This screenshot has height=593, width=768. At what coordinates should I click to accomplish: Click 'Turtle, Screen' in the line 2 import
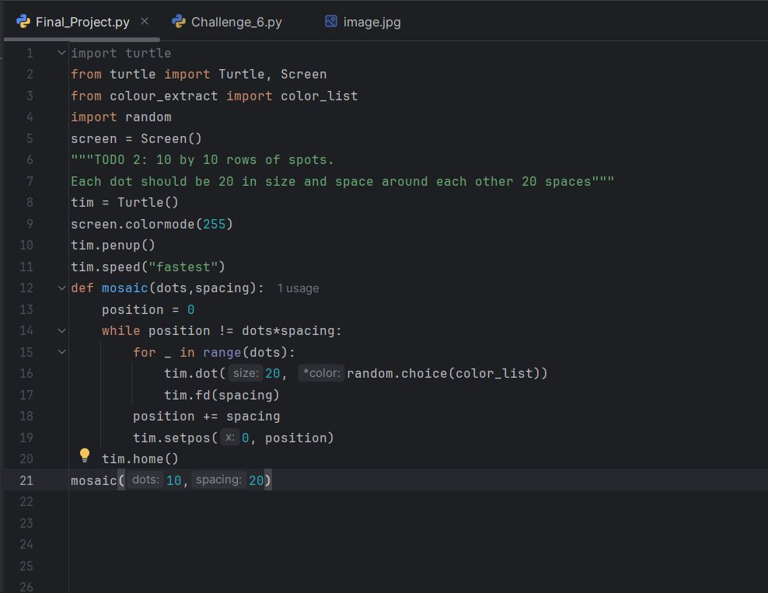click(272, 75)
